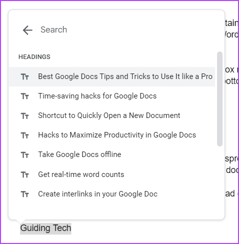
Task: Click heading icon beside Create interlinks entry
Action: (25, 194)
